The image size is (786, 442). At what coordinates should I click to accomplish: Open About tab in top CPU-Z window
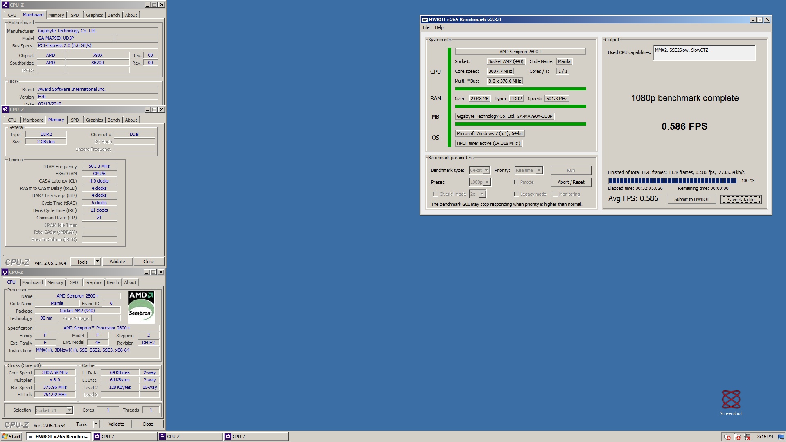point(131,15)
